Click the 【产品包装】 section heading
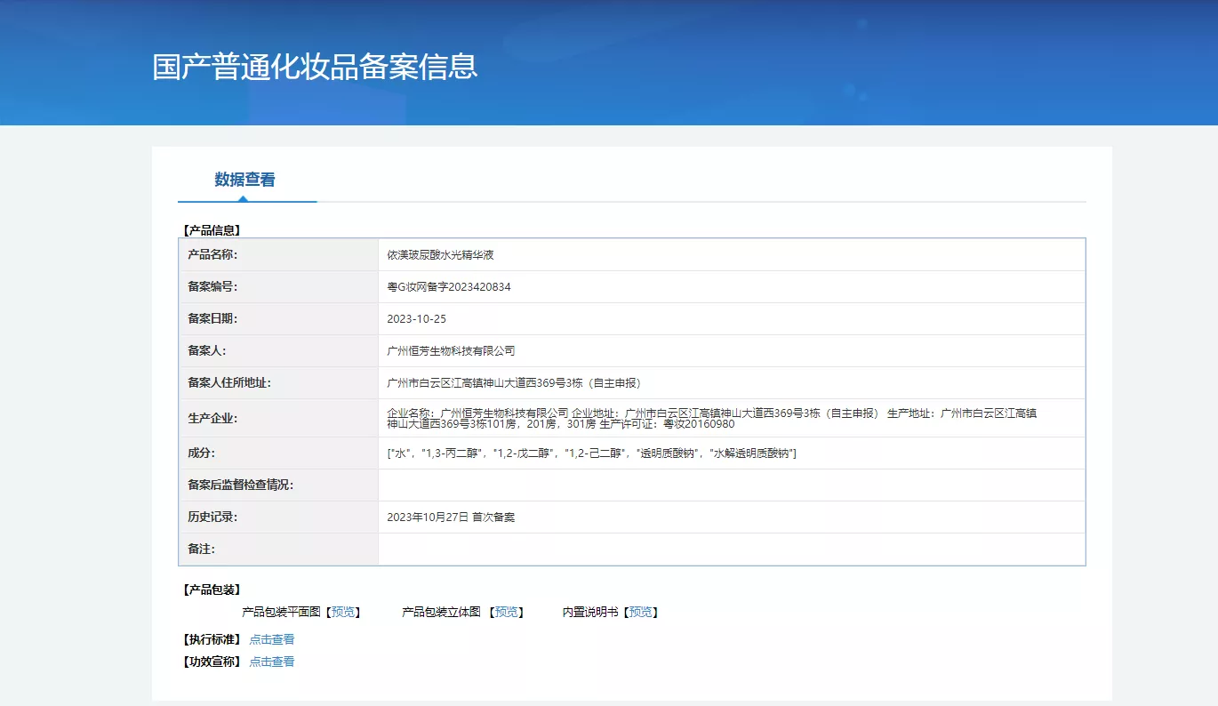The image size is (1218, 706). click(212, 590)
